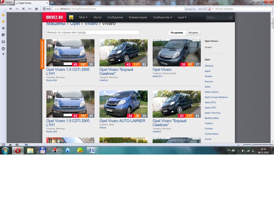Open the Calibra model link
Screen dimensions: 274x206
209,123
